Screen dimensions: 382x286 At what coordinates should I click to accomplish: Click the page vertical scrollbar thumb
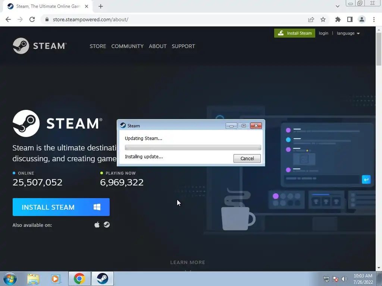tap(379, 49)
